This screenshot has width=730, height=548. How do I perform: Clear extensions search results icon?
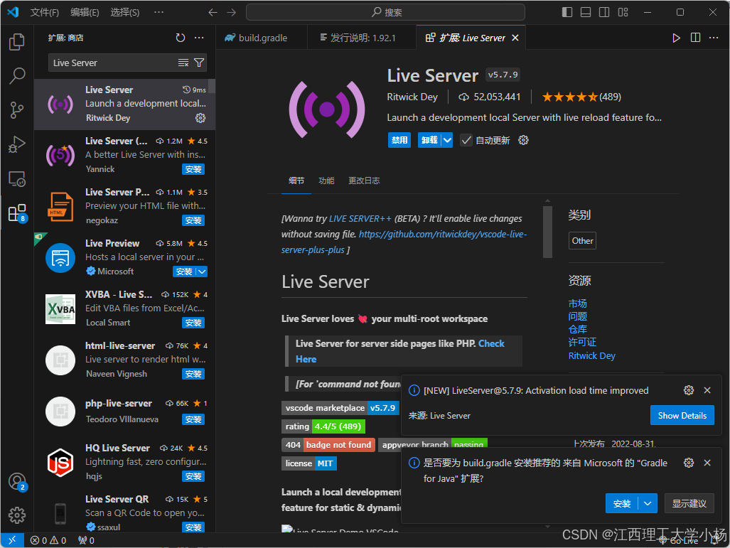tap(183, 63)
